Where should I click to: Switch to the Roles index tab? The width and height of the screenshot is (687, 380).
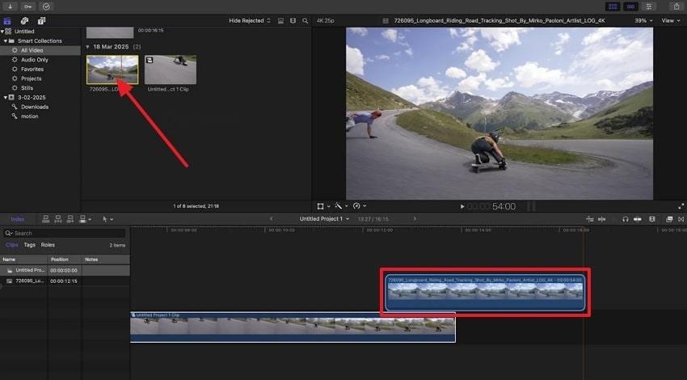point(48,245)
